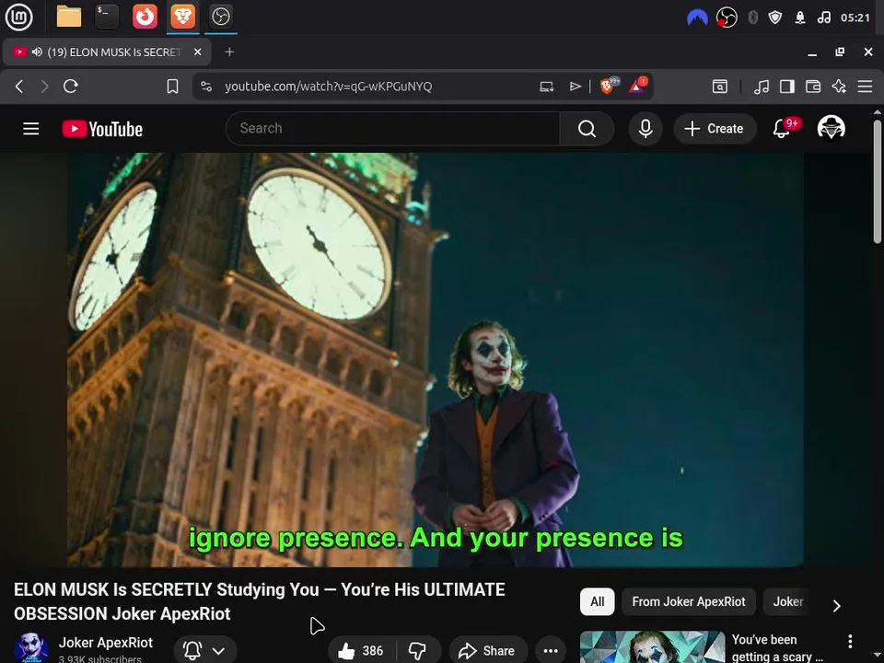The width and height of the screenshot is (884, 663).
Task: Show more filter chips with right arrow
Action: (837, 606)
